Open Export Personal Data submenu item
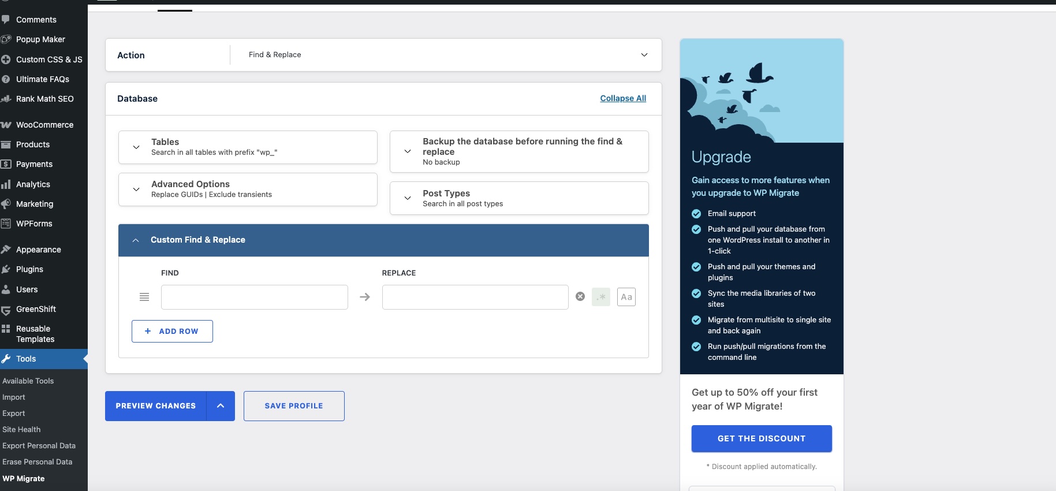 tap(39, 445)
